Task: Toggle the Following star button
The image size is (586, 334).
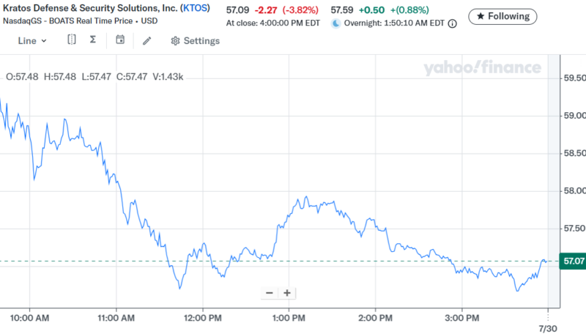Action: tap(502, 15)
